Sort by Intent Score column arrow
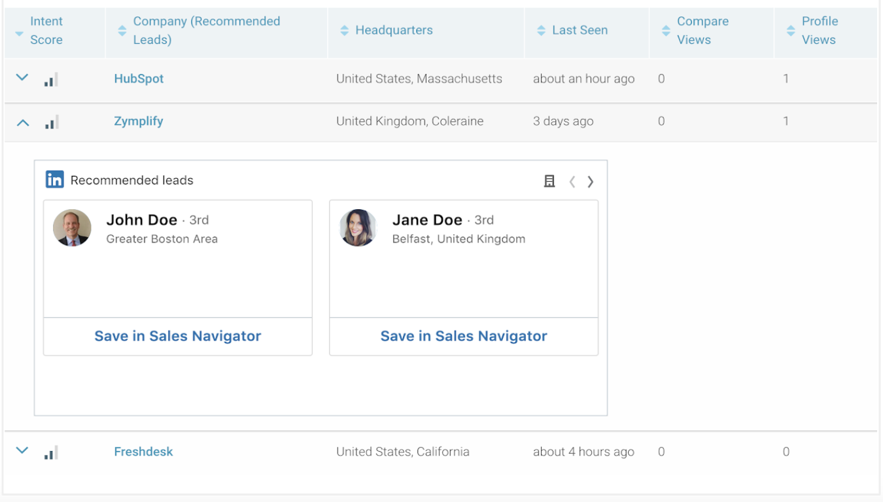Image resolution: width=883 pixels, height=502 pixels. coord(19,34)
